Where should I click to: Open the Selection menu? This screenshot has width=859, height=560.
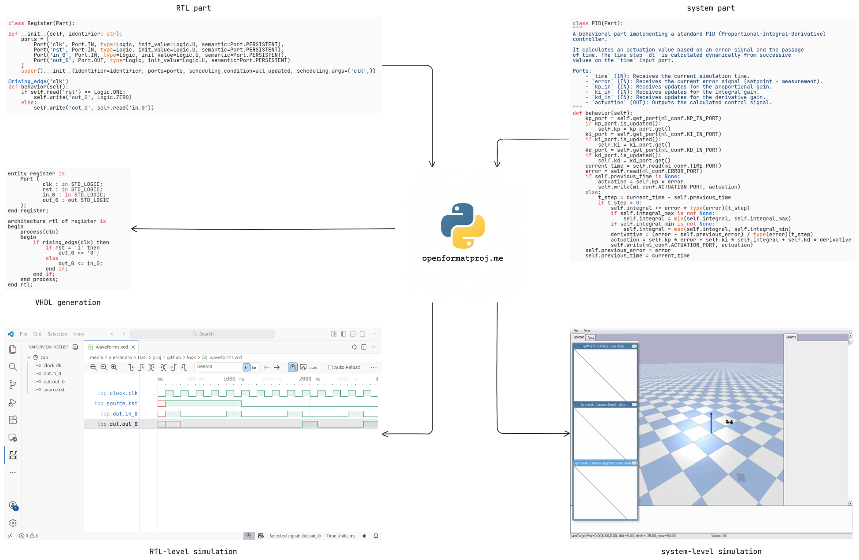(x=57, y=334)
